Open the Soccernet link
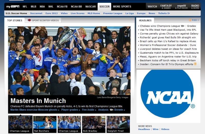Viewport: 205px width, 134px height. [36, 13]
